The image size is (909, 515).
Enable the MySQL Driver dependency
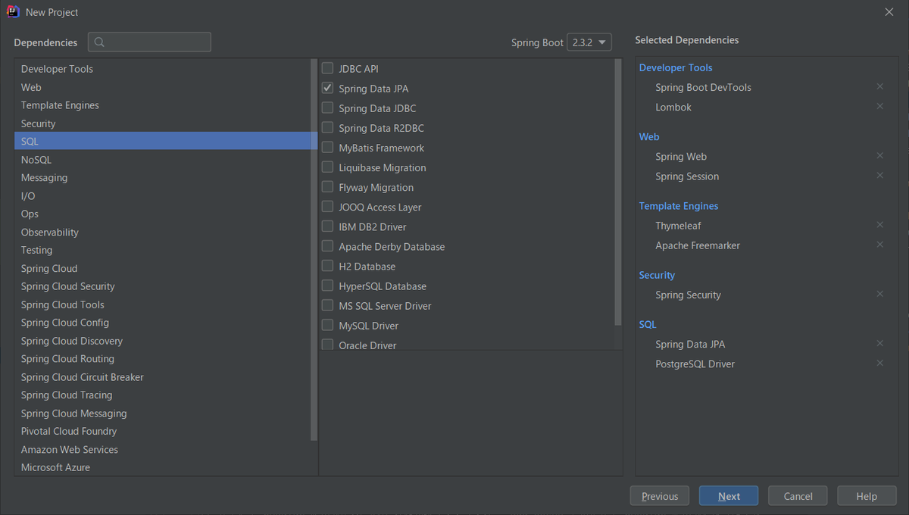[327, 324]
